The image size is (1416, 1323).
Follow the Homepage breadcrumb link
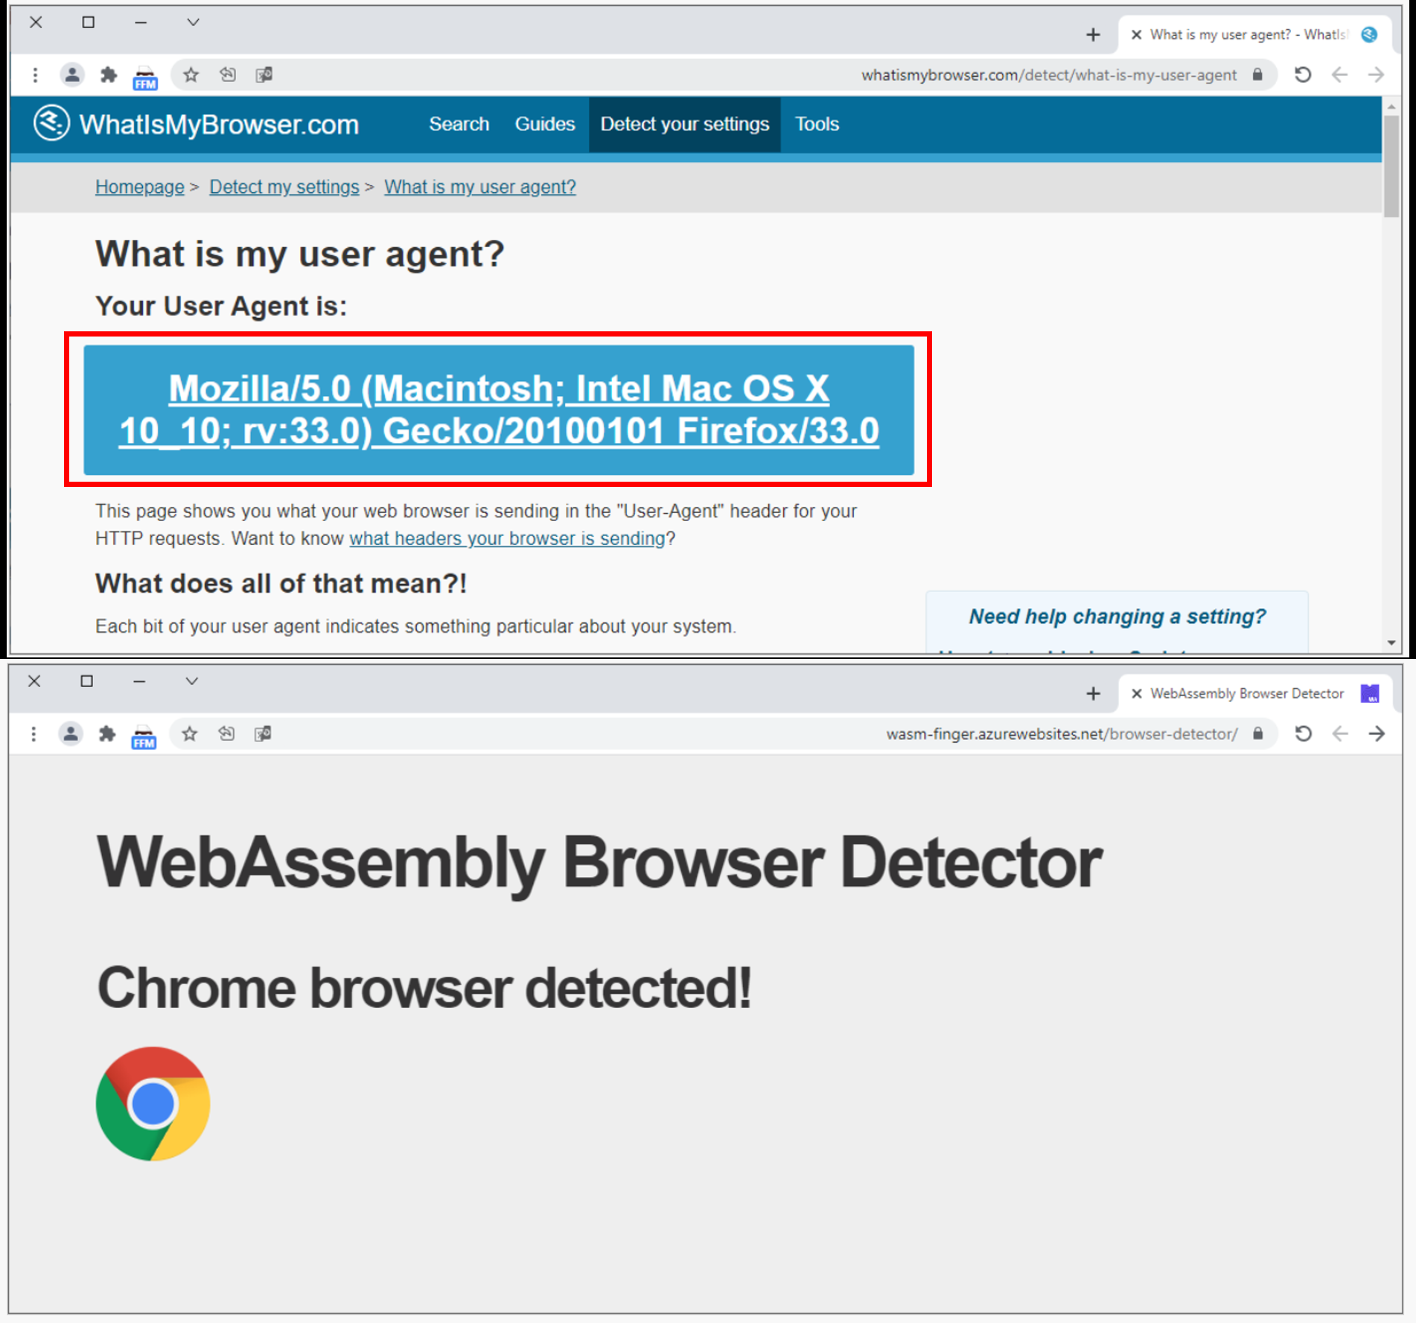(139, 187)
